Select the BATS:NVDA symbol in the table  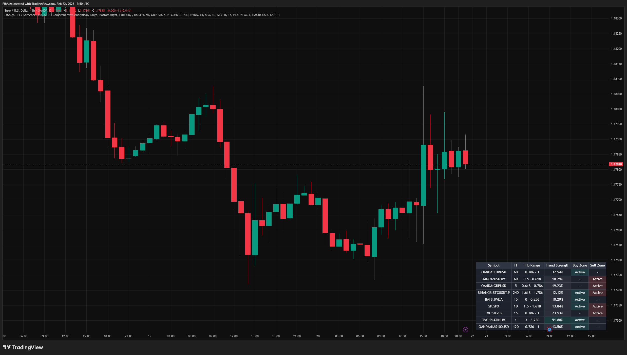tap(493, 299)
